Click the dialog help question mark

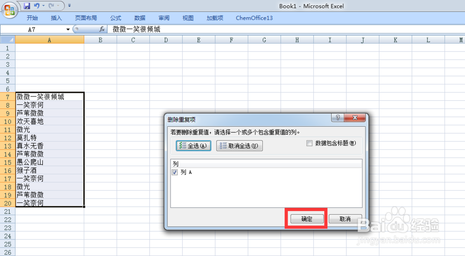338,118
